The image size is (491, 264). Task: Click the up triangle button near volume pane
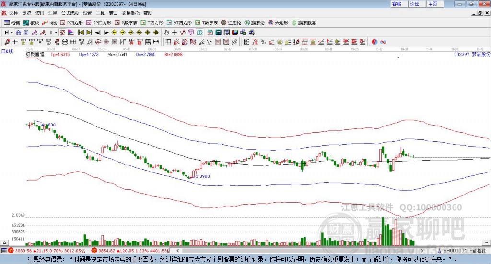(x=4, y=242)
